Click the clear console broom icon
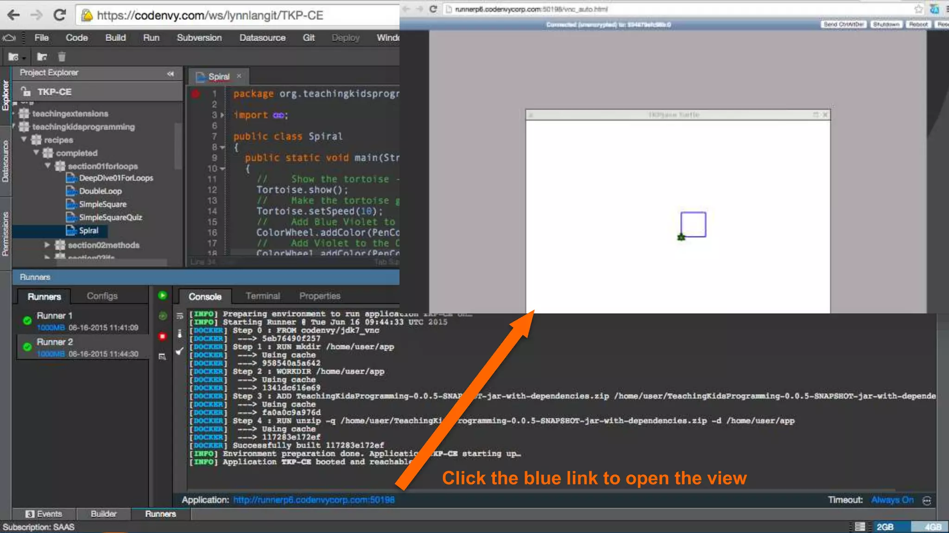This screenshot has width=949, height=533. [x=180, y=351]
